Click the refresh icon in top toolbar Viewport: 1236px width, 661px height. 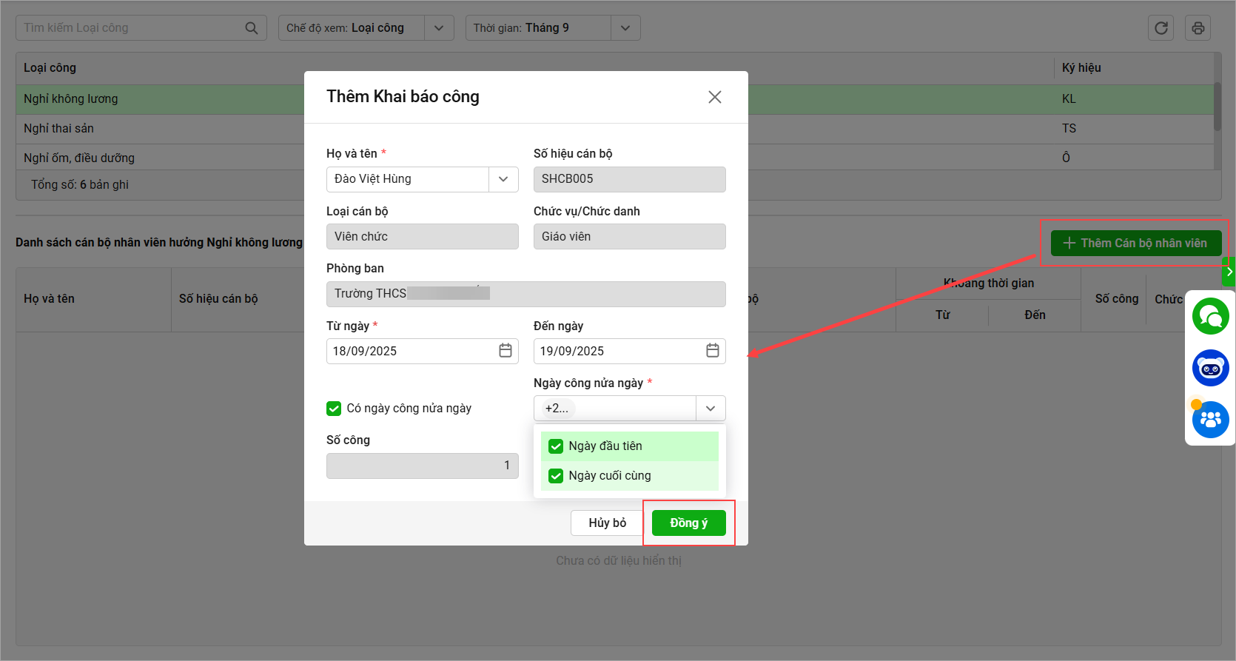(1161, 28)
